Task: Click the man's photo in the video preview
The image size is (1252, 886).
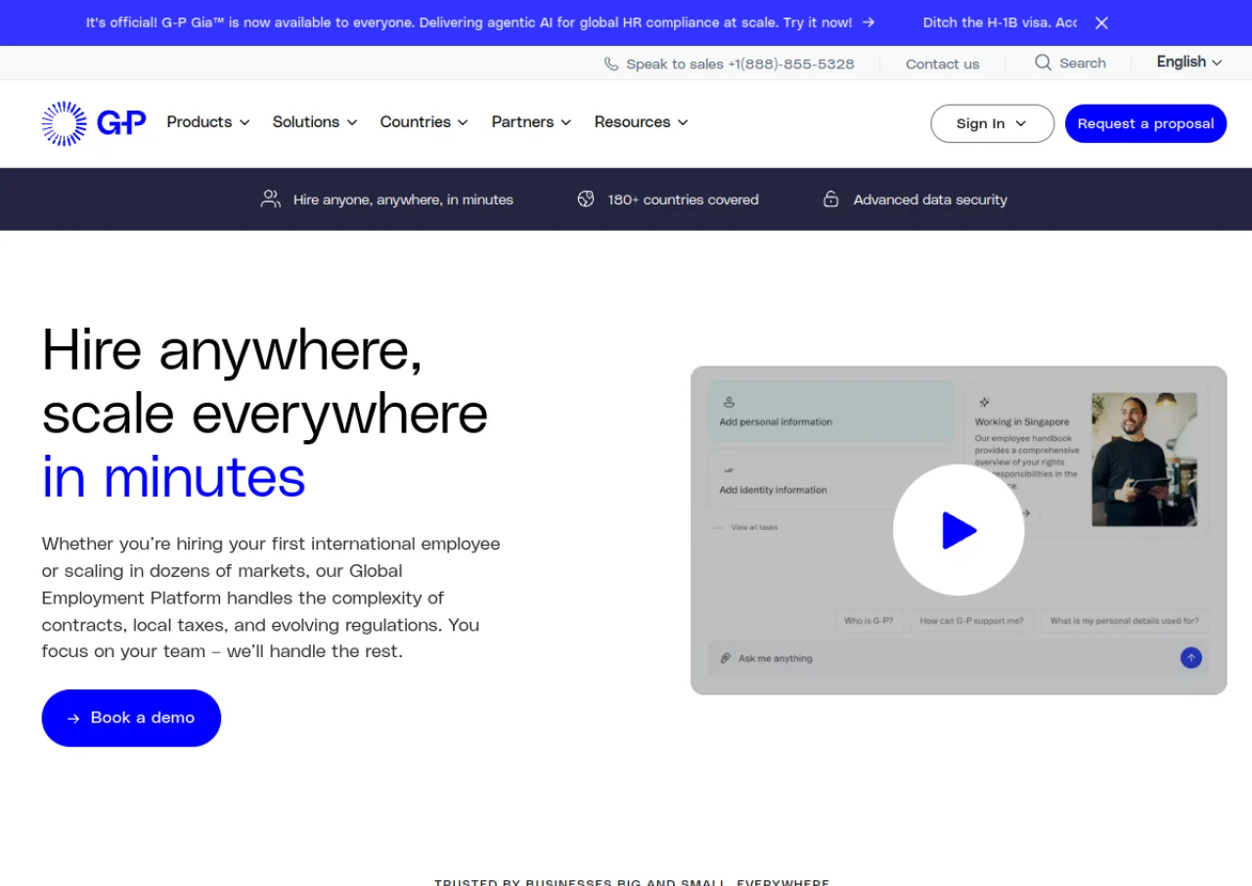Action: click(1144, 460)
